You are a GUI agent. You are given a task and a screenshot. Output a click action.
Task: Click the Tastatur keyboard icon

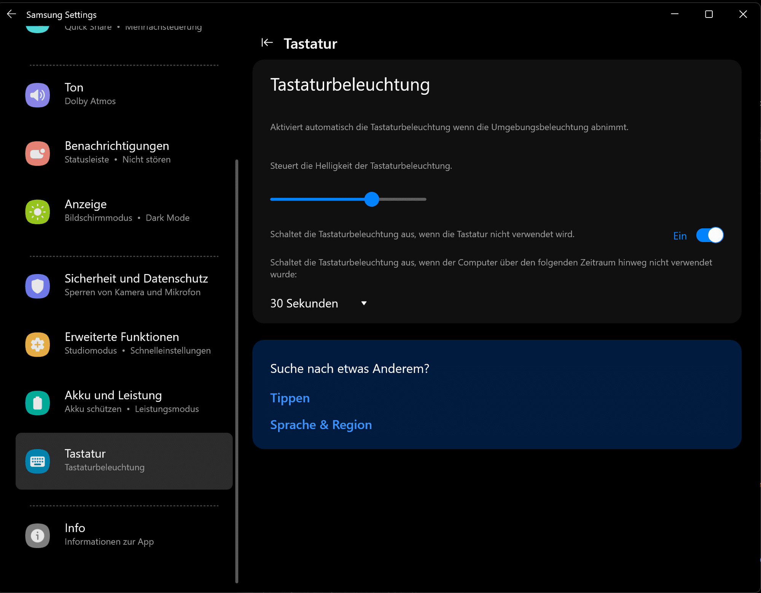[x=37, y=461]
